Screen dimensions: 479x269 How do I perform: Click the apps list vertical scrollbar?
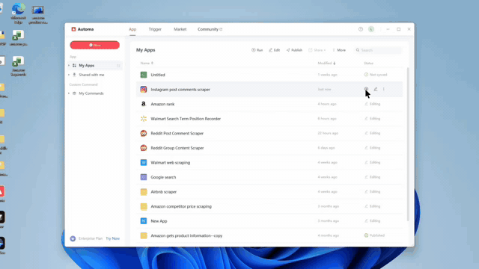point(408,144)
